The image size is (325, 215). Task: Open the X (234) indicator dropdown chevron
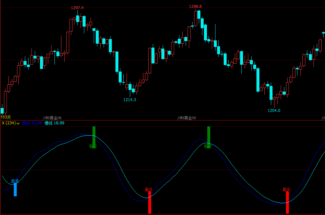(x=18, y=123)
